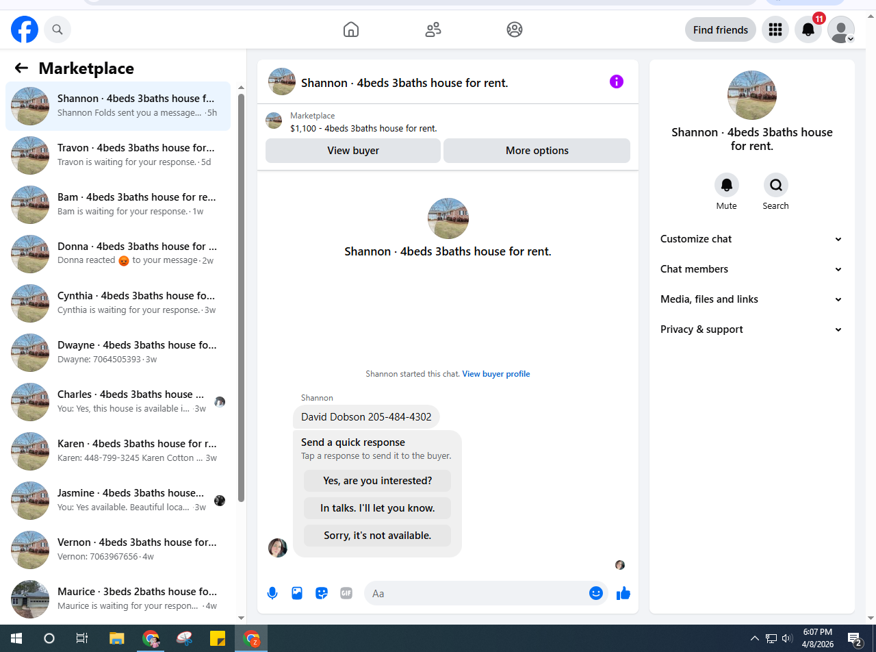Open Bam conversation in list

118,205
